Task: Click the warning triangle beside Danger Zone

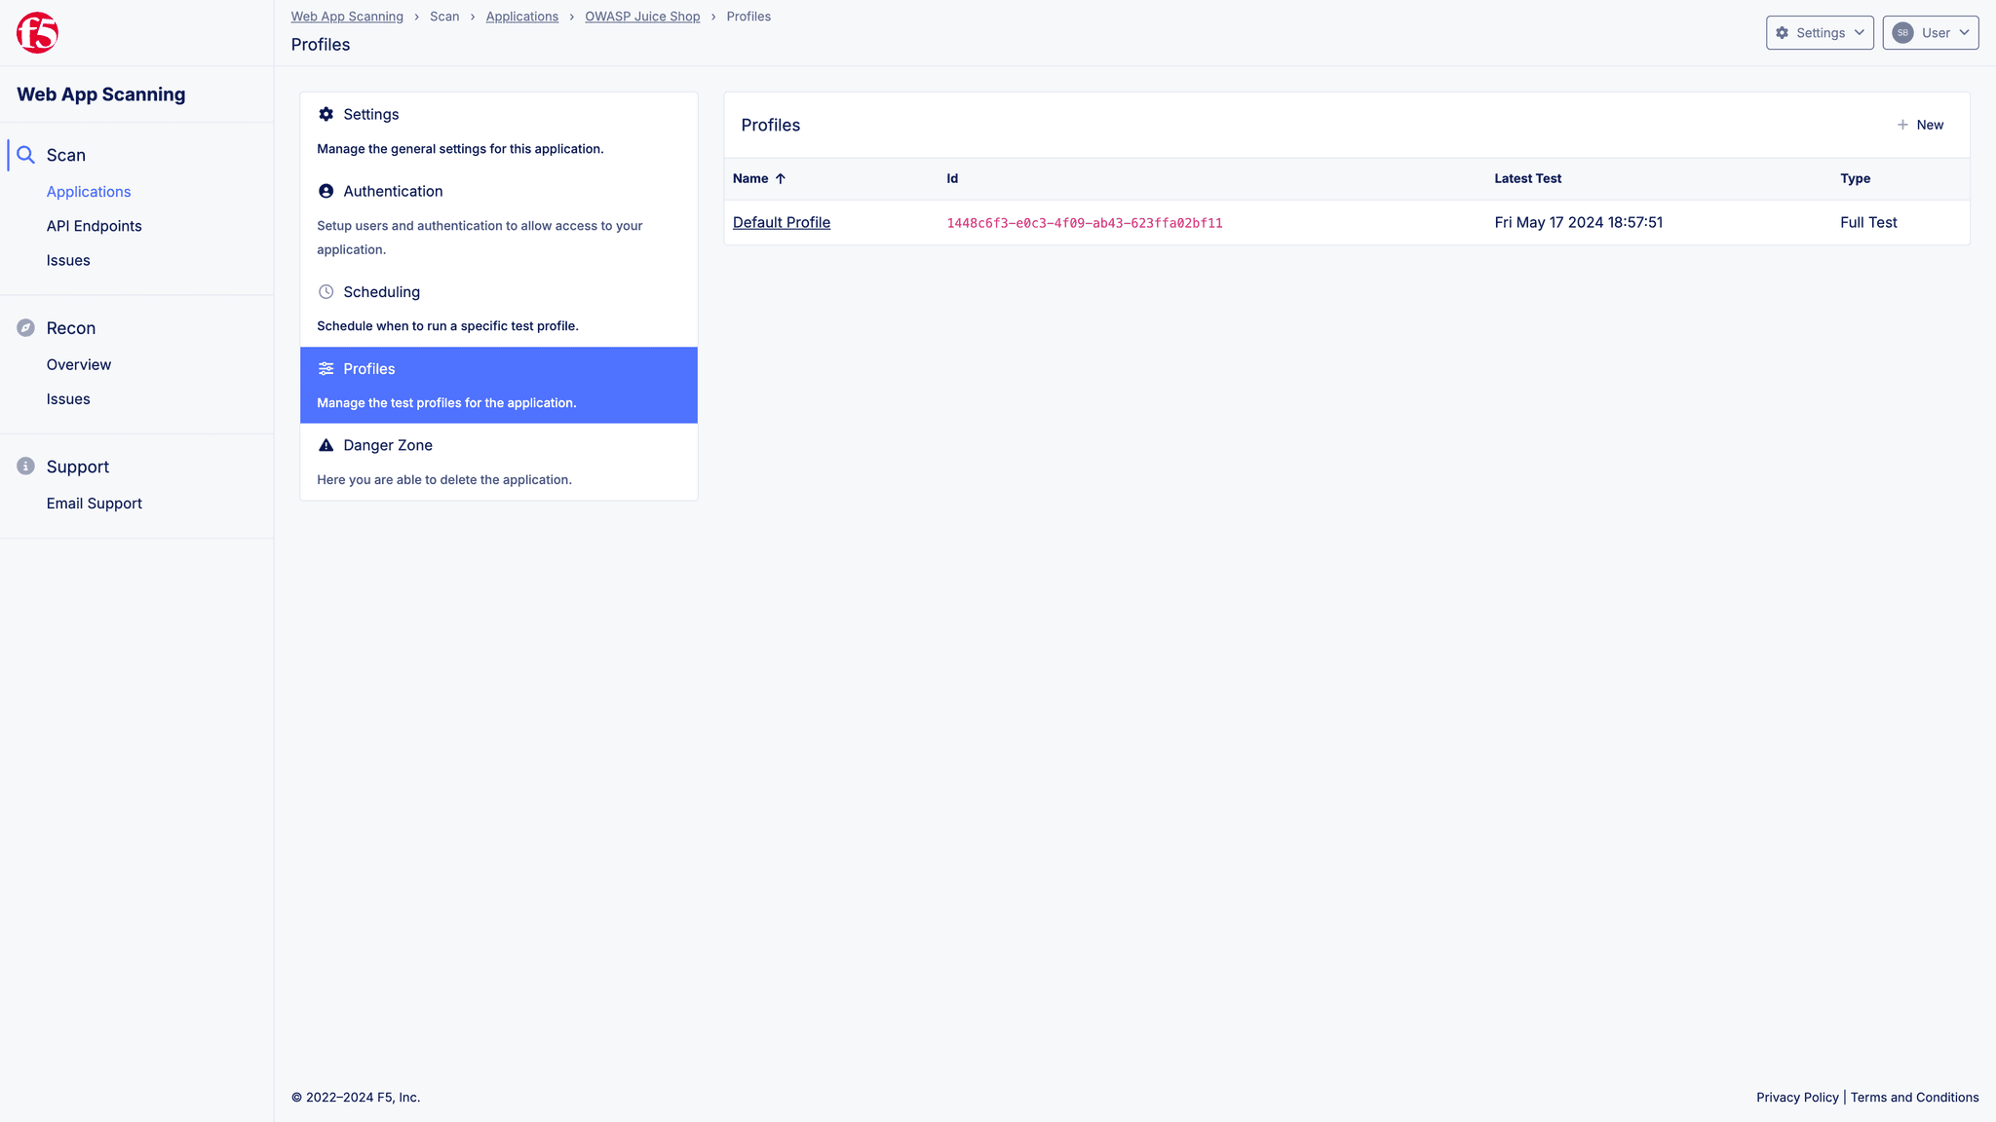Action: 326,445
